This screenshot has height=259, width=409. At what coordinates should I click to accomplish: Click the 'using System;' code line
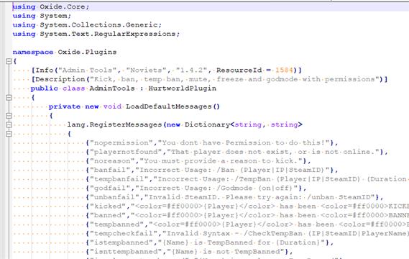click(42, 16)
